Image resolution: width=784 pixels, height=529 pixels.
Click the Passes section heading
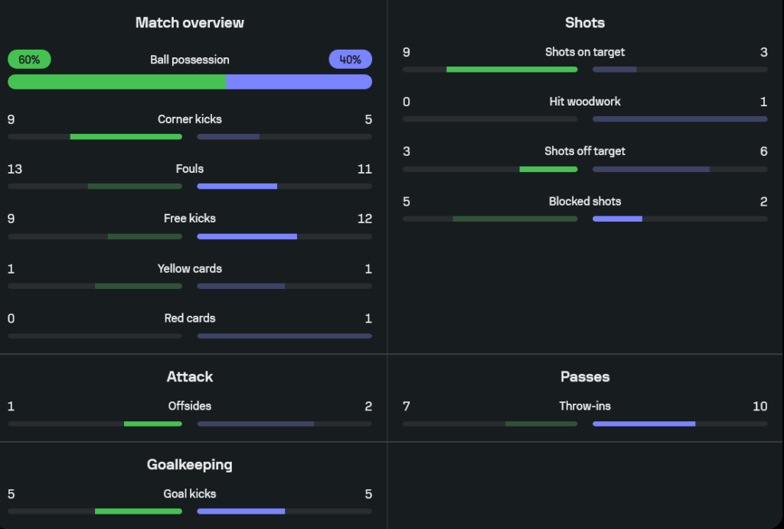click(x=585, y=377)
